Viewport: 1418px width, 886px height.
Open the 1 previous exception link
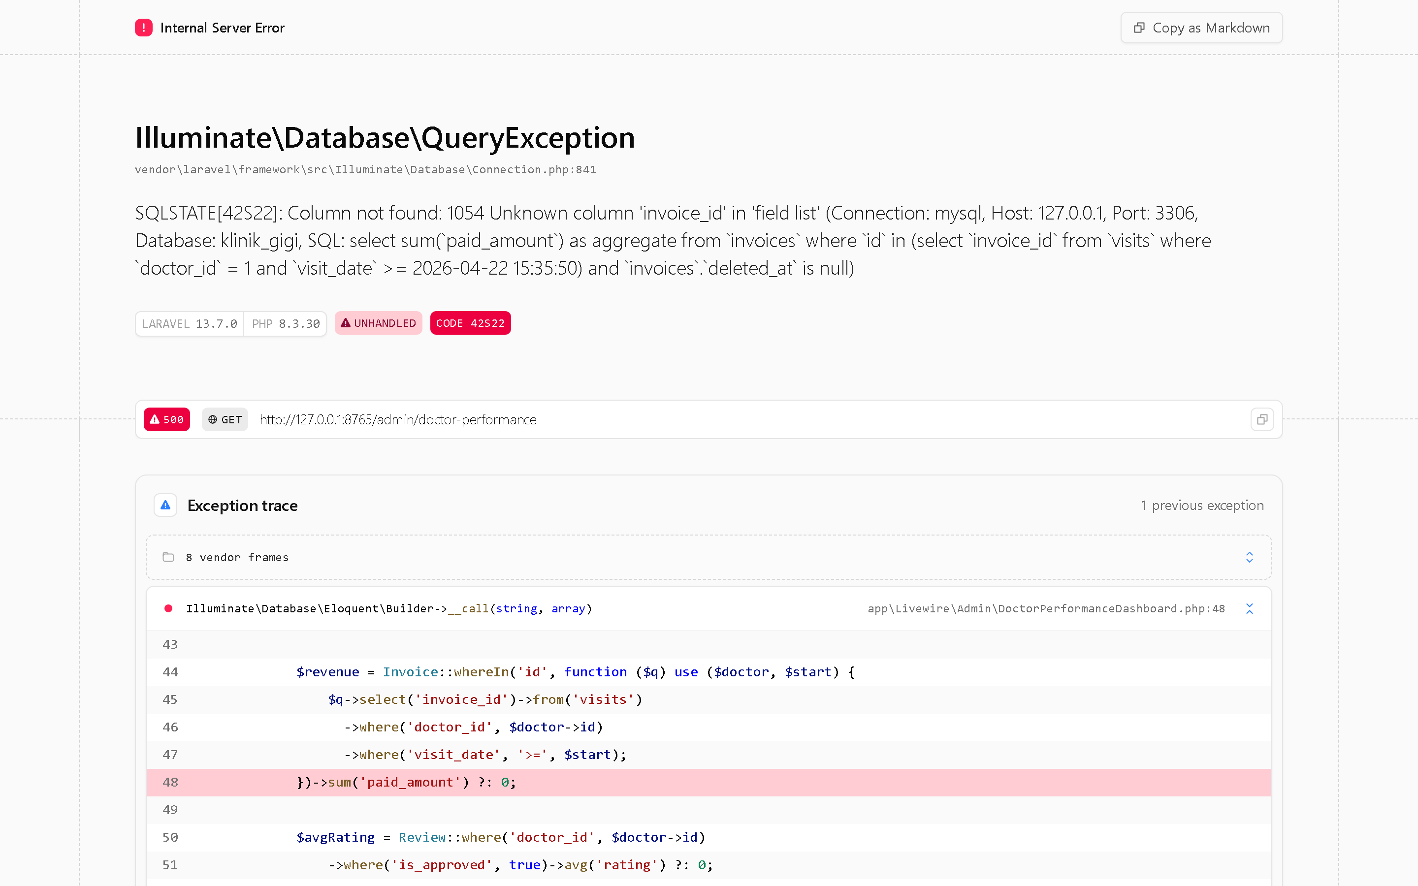[x=1202, y=505]
